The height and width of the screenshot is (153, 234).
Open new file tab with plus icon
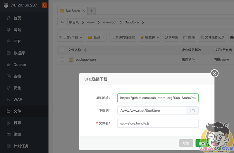[91, 11]
